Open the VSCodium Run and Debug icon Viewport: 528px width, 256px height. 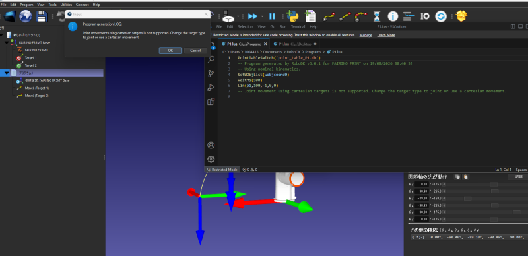click(x=211, y=88)
